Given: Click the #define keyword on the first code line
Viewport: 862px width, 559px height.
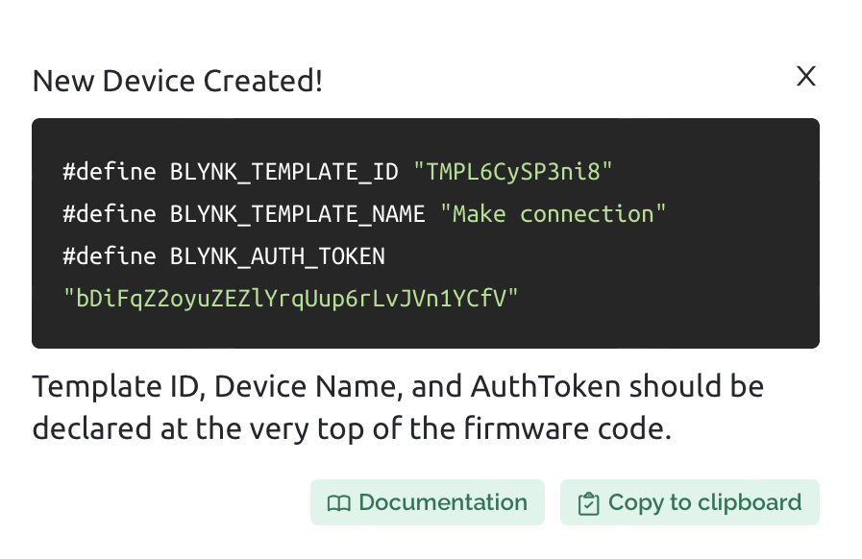Looking at the screenshot, I should [109, 173].
